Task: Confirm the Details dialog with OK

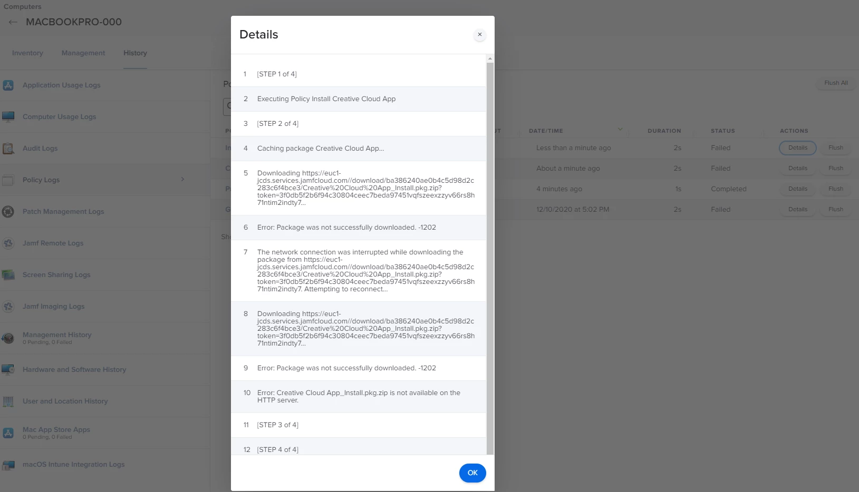Action: click(472, 473)
